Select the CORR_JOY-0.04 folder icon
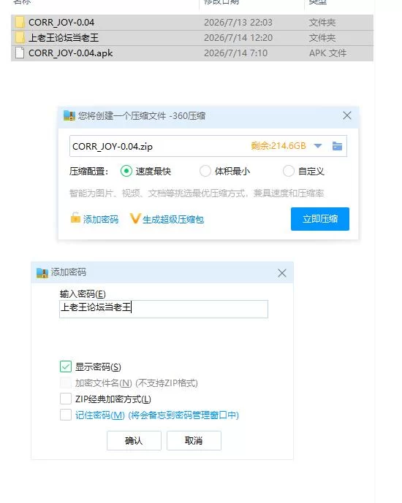 20,23
